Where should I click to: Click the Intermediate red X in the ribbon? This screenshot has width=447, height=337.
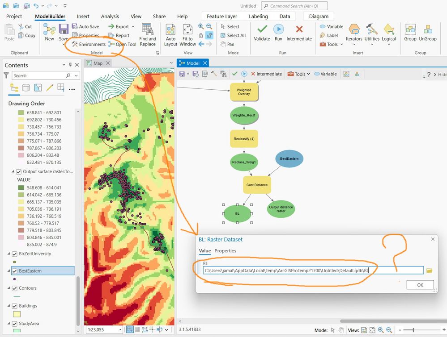(299, 33)
